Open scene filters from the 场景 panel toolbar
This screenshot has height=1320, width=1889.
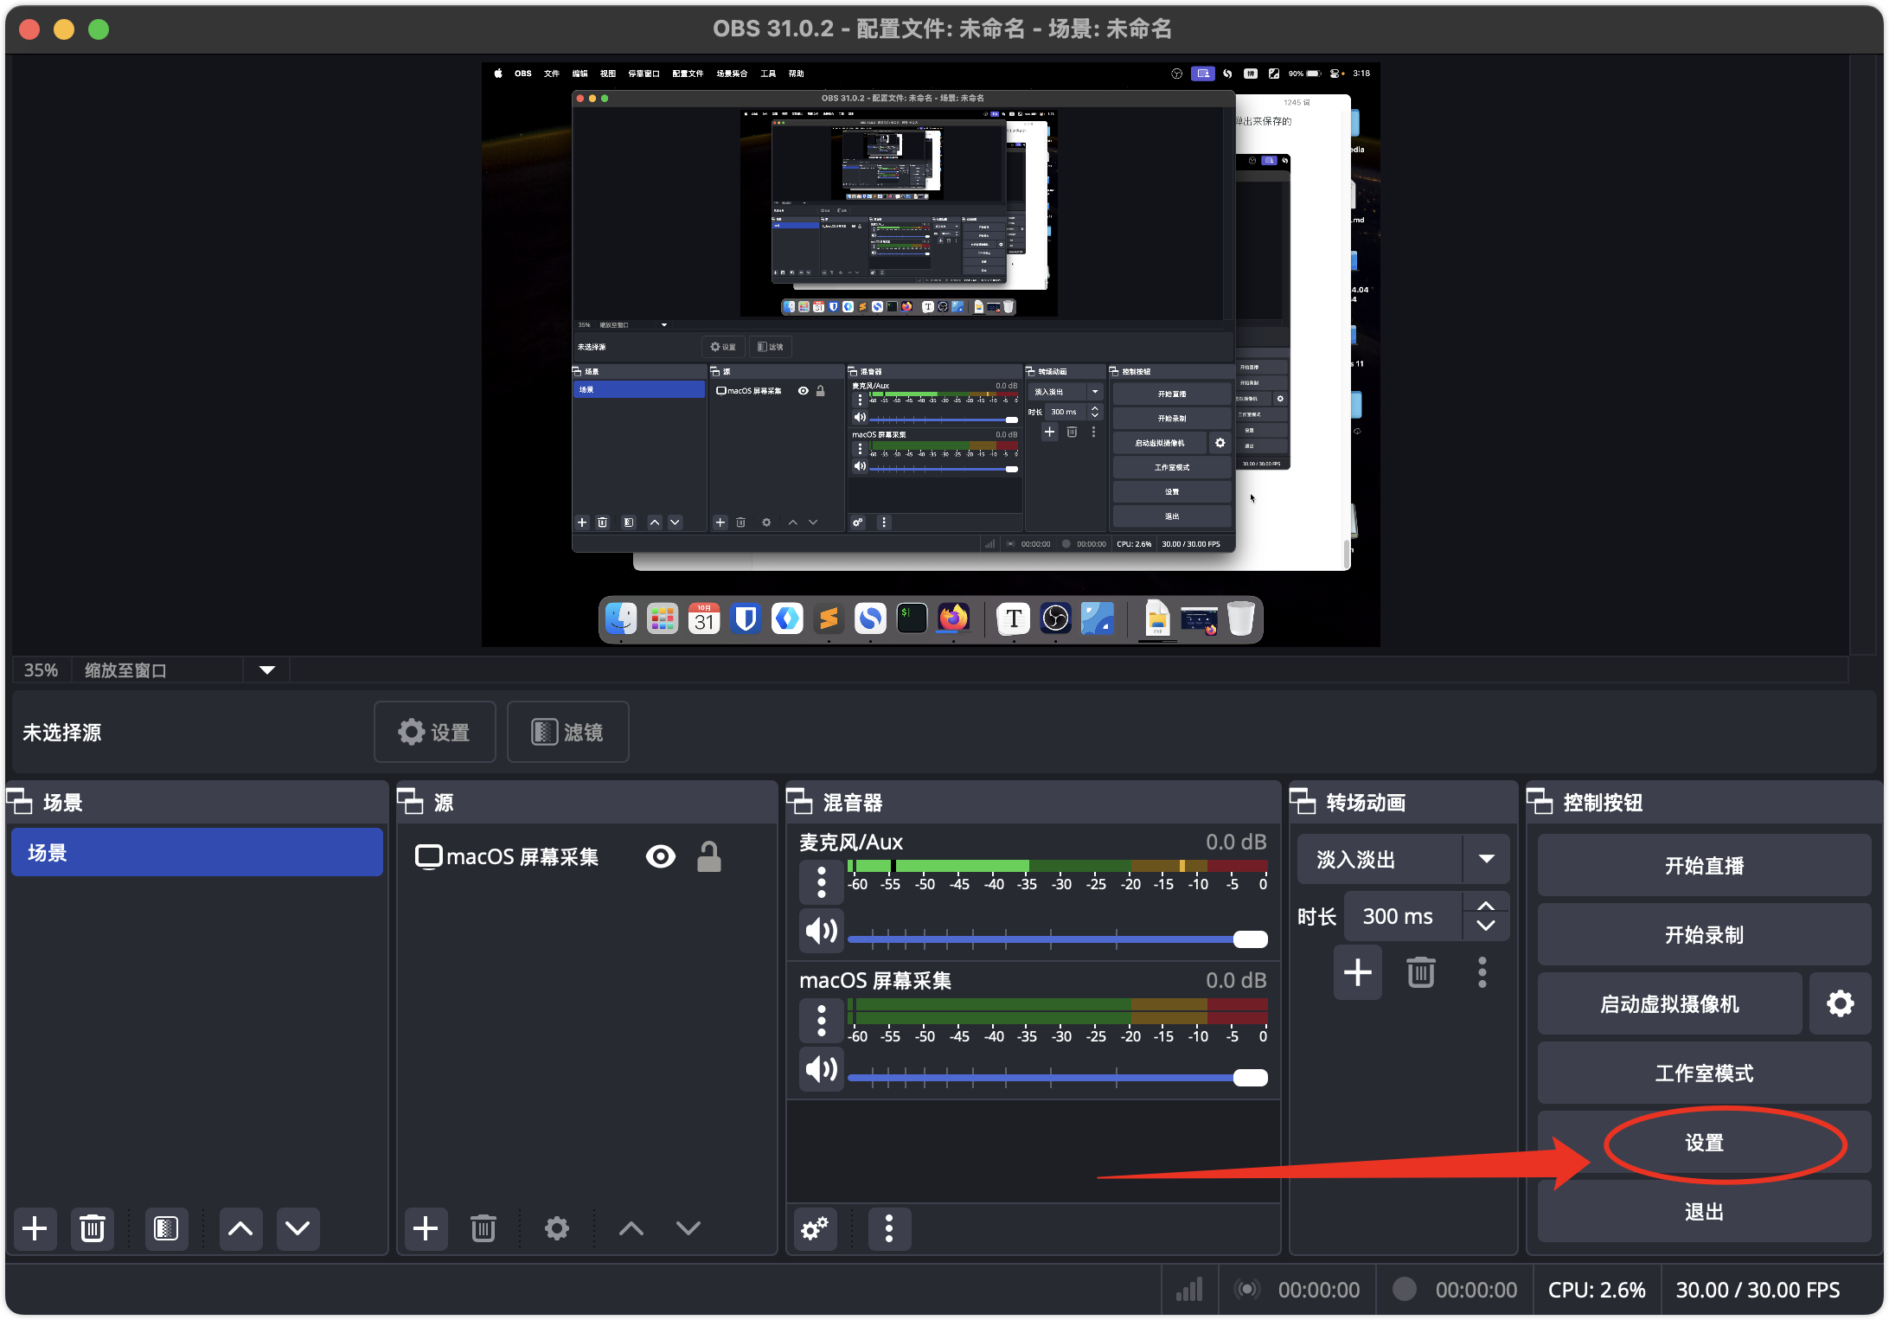165,1228
